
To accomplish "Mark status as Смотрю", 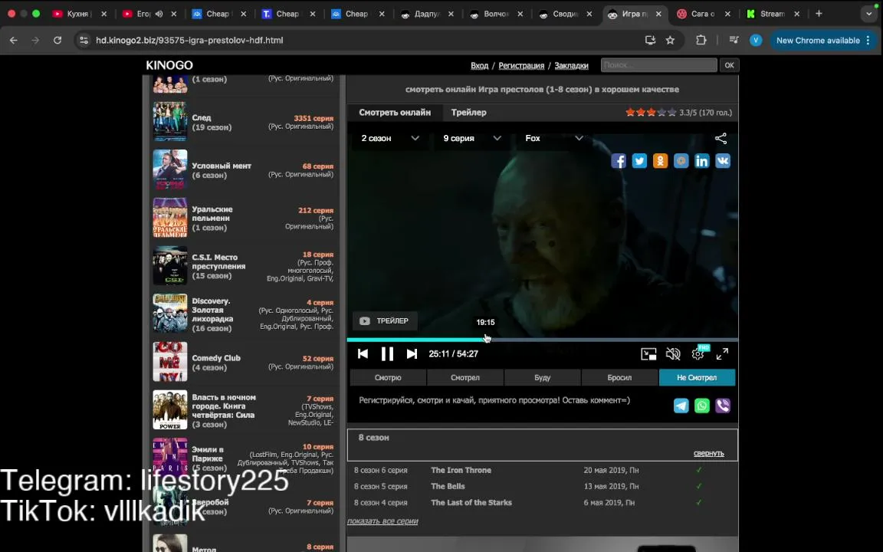I will 388,377.
